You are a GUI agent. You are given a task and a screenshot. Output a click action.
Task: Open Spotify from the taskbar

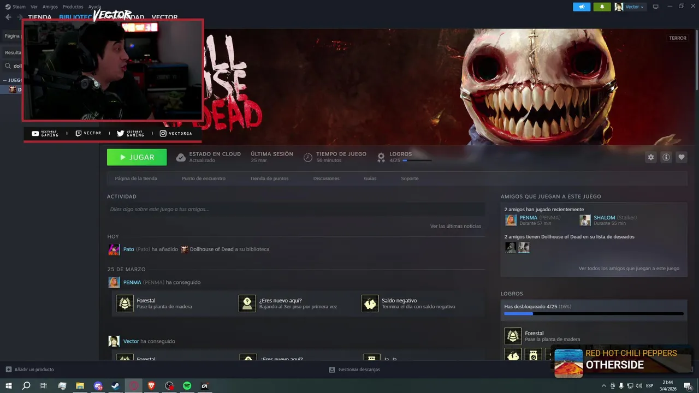(x=187, y=386)
